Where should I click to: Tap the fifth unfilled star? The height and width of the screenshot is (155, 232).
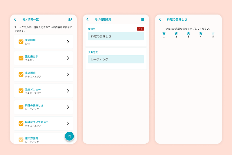pyautogui.click(x=213, y=33)
